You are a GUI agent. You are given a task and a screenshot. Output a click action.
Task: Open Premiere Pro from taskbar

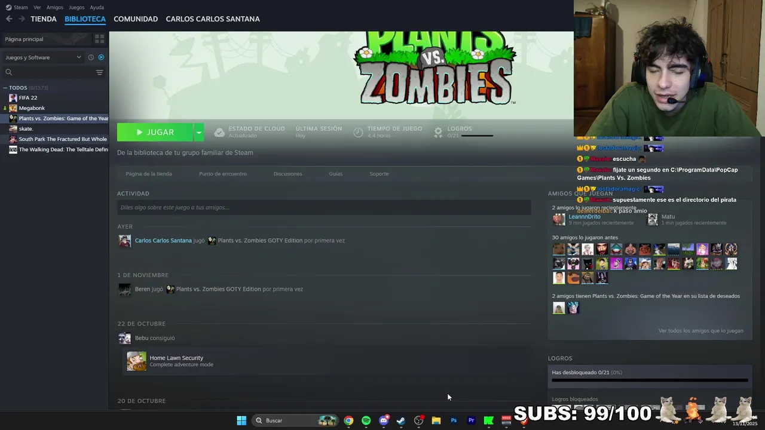pyautogui.click(x=471, y=420)
